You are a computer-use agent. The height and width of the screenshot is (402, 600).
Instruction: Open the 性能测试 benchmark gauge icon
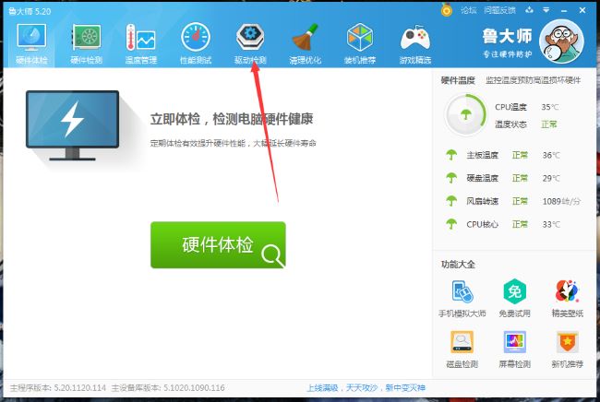[195, 43]
